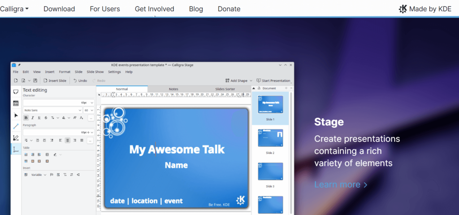Click the Strikethrough text icon
The image size is (459, 215).
point(46,118)
